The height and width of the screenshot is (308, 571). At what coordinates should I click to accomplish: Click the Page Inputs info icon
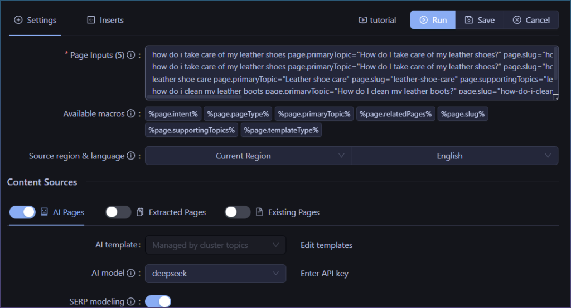[x=131, y=56]
